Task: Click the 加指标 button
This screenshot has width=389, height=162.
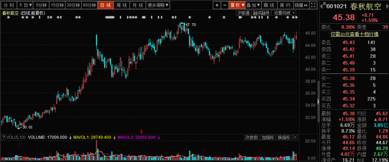Action: click(x=268, y=138)
